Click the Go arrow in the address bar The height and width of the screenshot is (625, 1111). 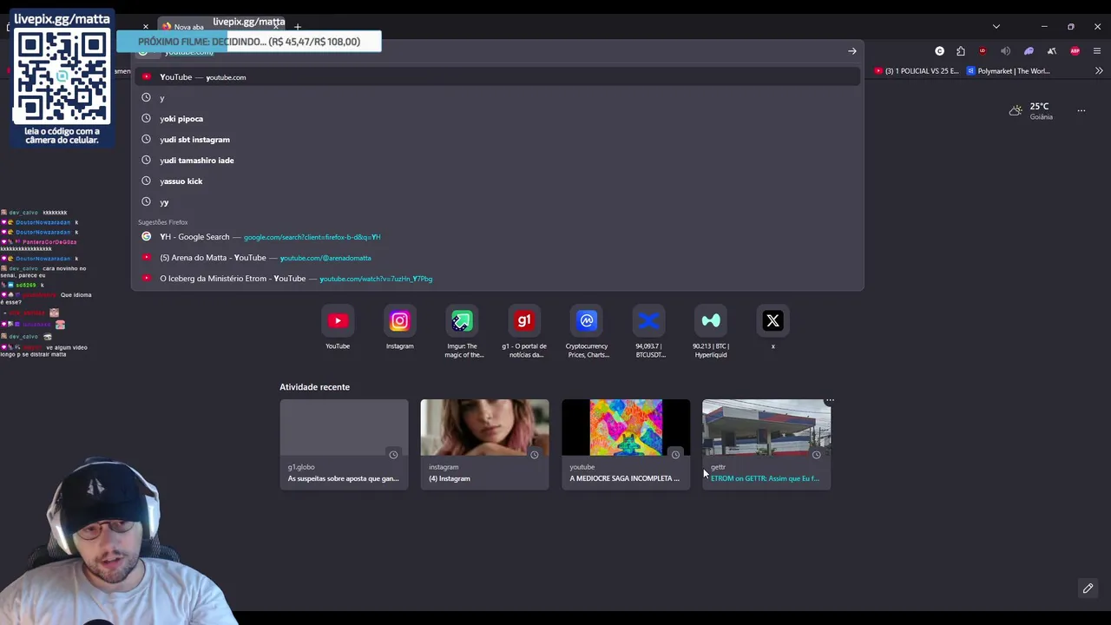click(851, 51)
